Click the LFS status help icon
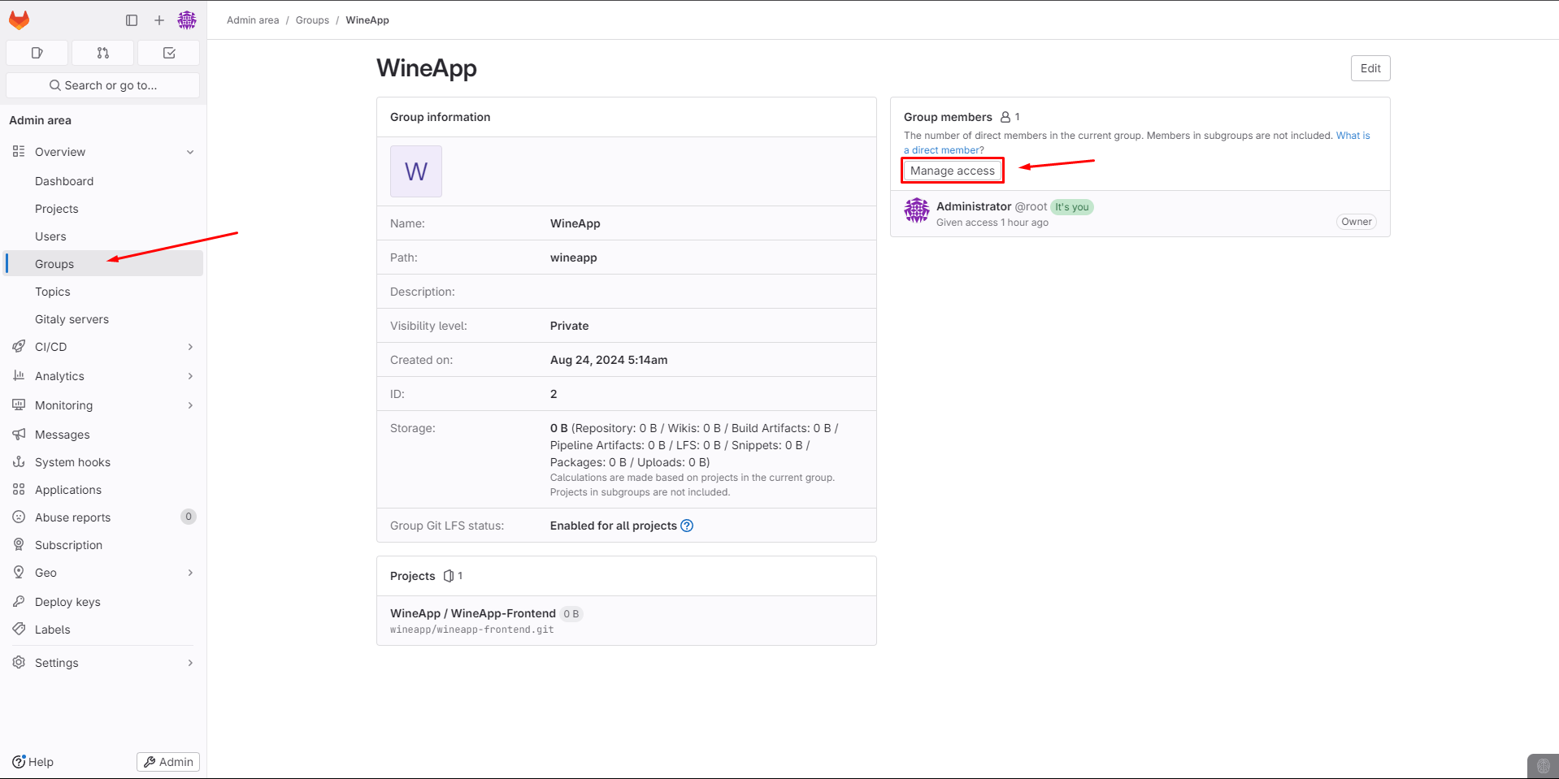 (687, 526)
